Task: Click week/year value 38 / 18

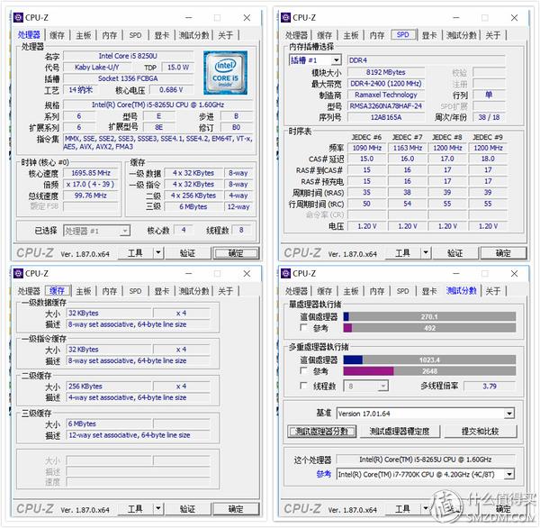Action: [x=489, y=117]
